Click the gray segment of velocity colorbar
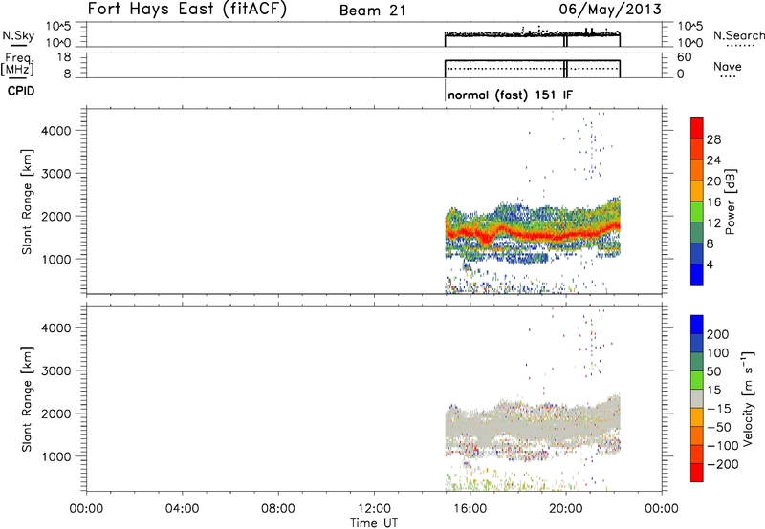Image resolution: width=765 pixels, height=529 pixels. 697,398
